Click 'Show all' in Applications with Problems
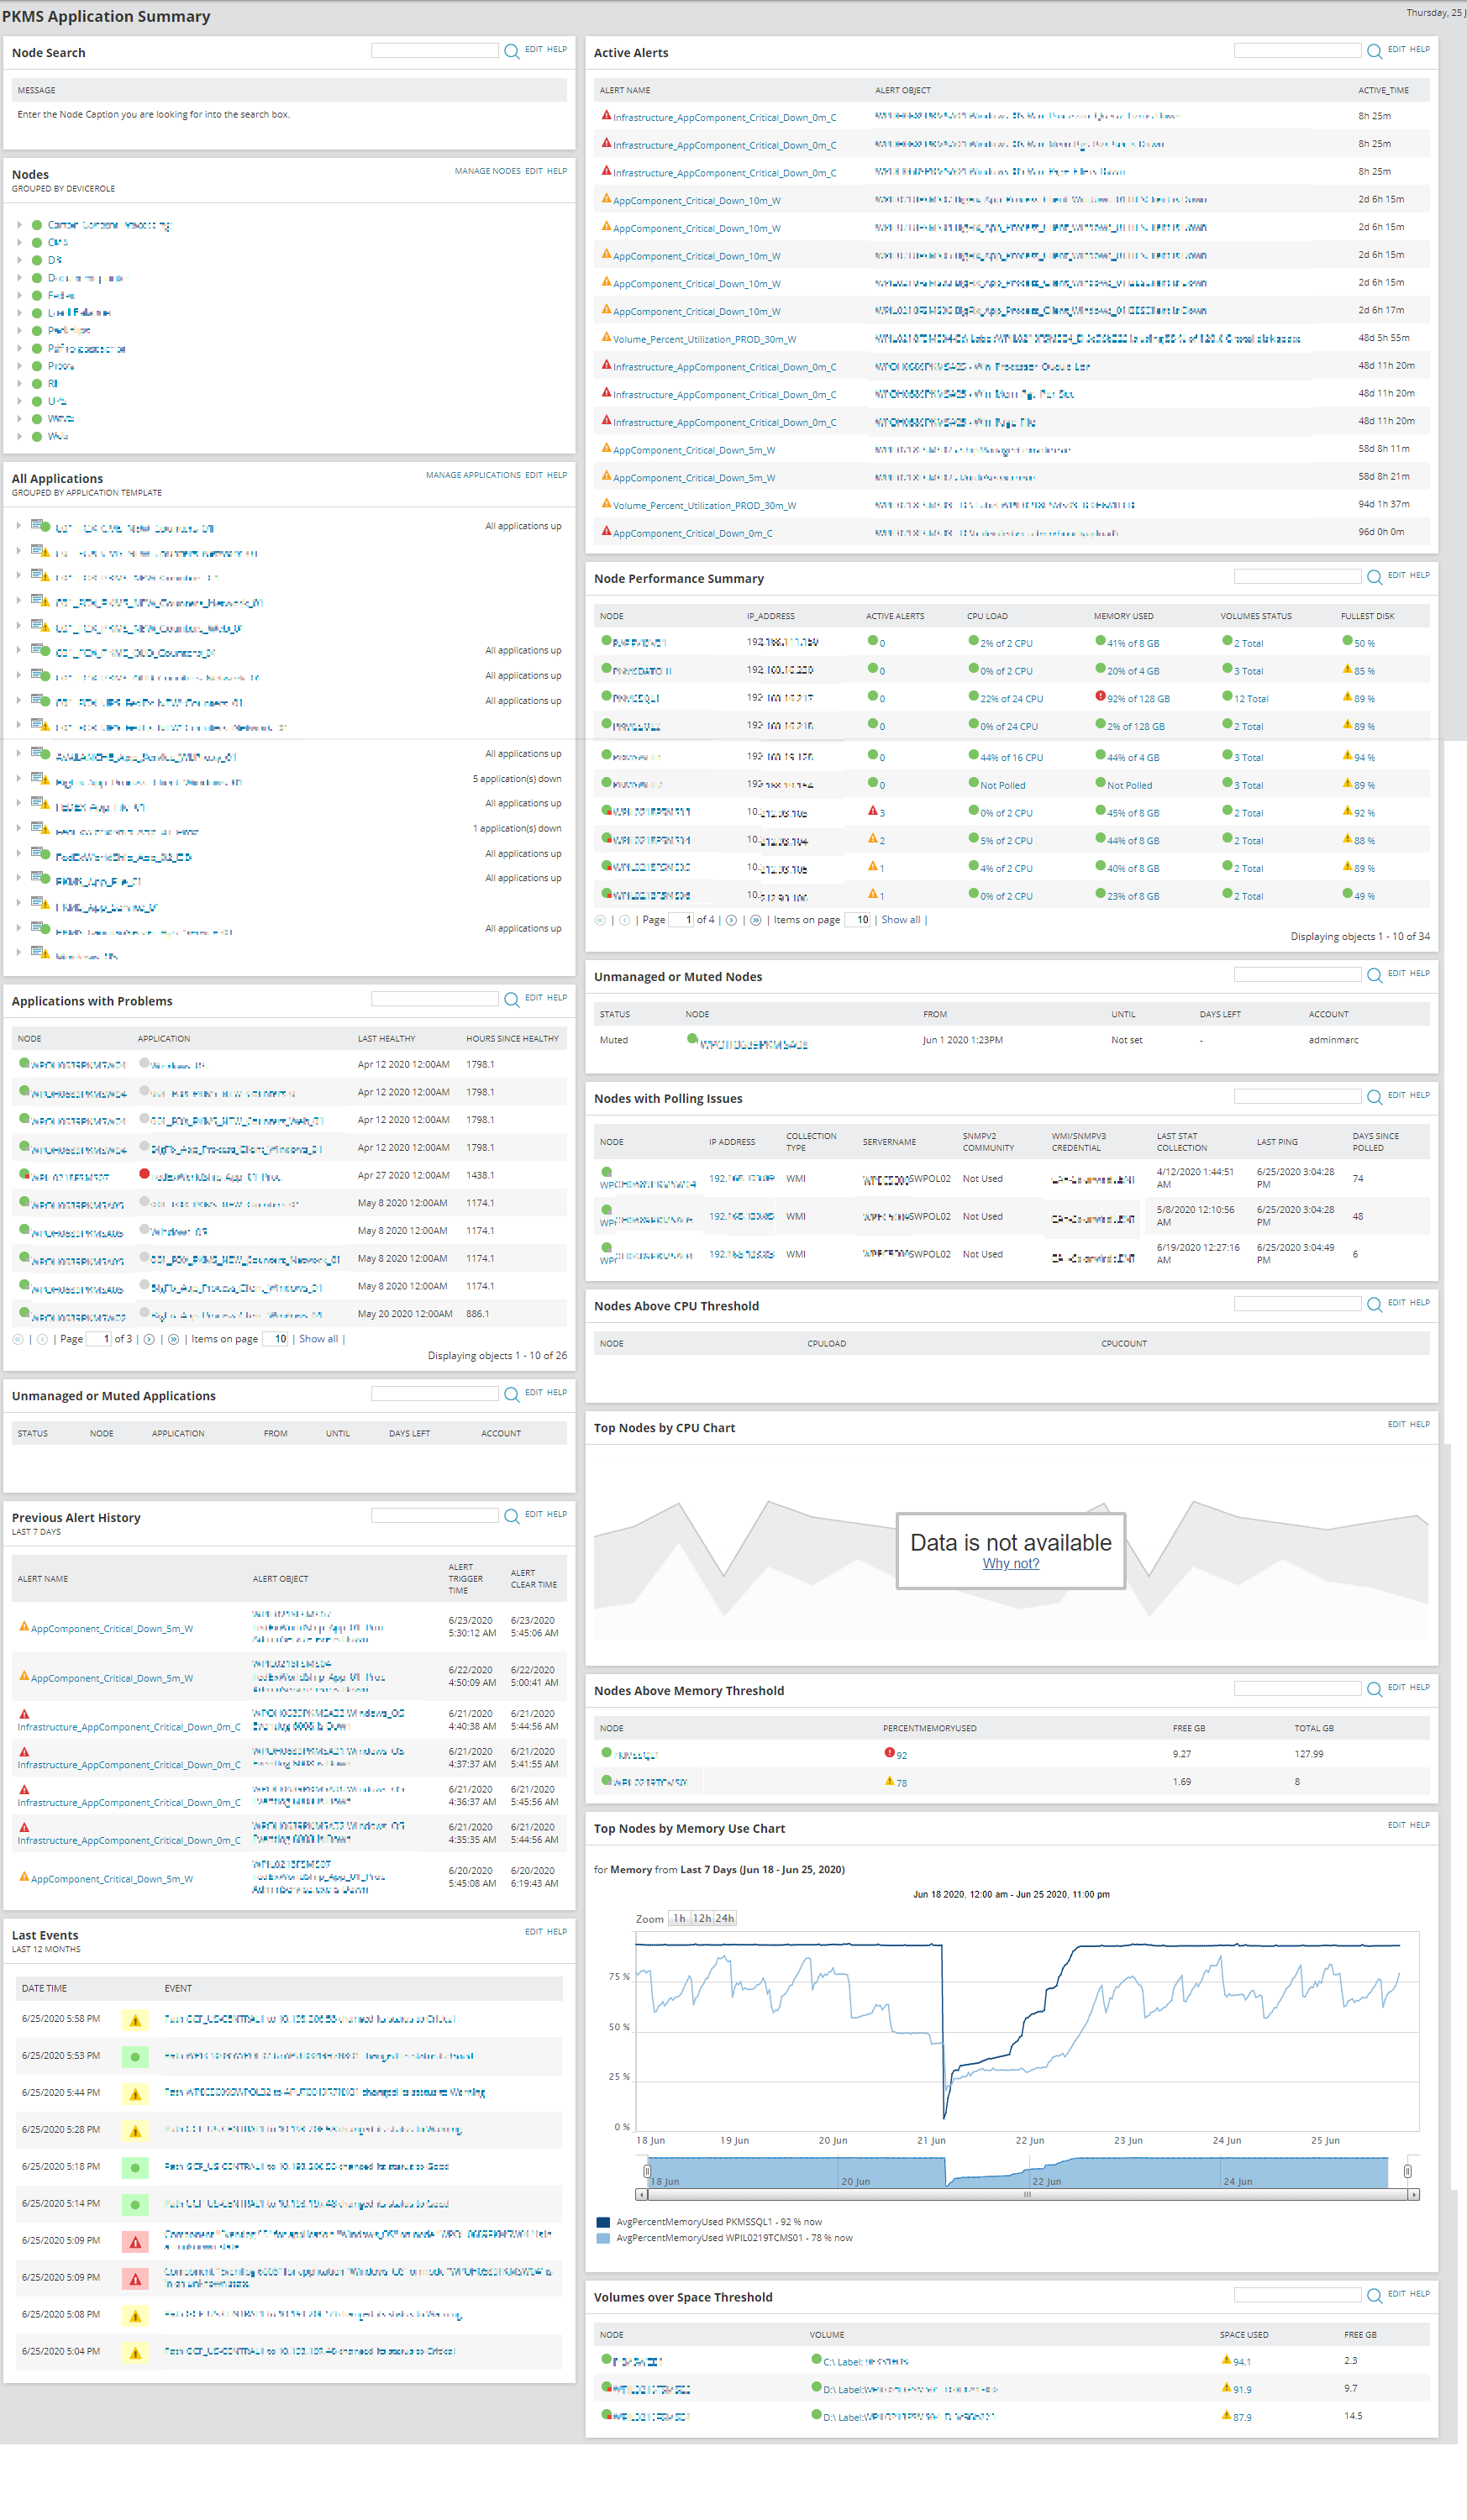1467x2520 pixels. tap(318, 1339)
